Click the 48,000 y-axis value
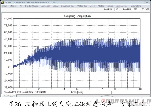This screenshot has width=151, height=107. pyautogui.click(x=8, y=39)
